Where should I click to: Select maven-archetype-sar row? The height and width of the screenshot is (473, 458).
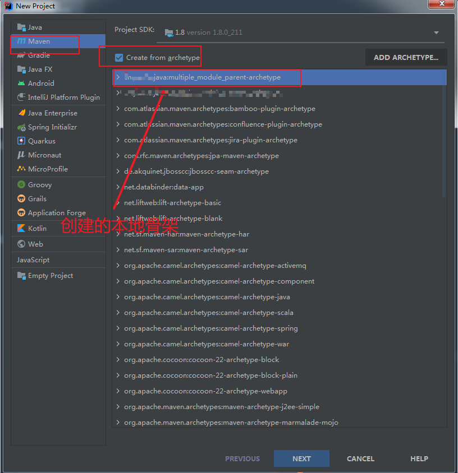pyautogui.click(x=280, y=250)
